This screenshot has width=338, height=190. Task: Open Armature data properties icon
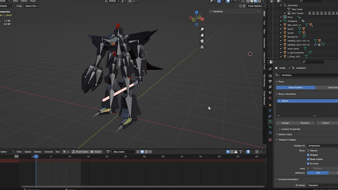pyautogui.click(x=270, y=122)
